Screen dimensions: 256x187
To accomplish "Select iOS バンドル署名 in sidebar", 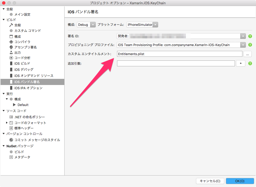I will point(32,82).
